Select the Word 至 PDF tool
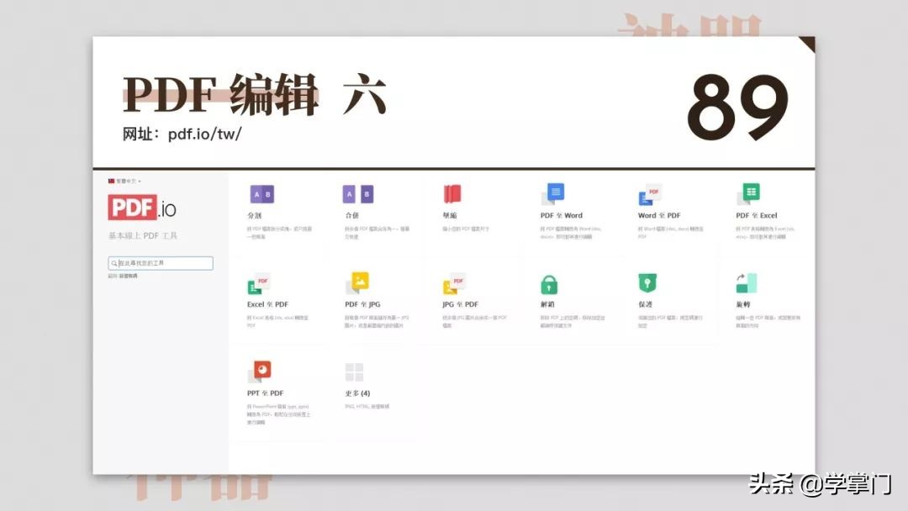Screen dimensions: 908x511 coord(648,194)
